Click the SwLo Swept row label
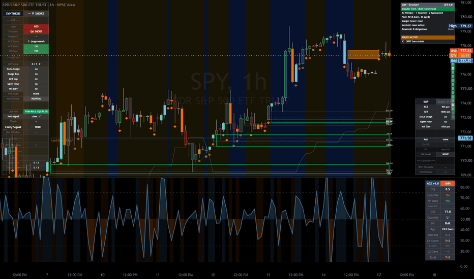This screenshot has width=474, height=279. pyautogui.click(x=13, y=69)
